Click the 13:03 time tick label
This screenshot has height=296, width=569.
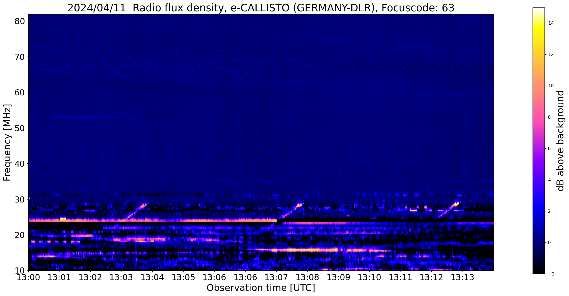pyautogui.click(x=121, y=277)
